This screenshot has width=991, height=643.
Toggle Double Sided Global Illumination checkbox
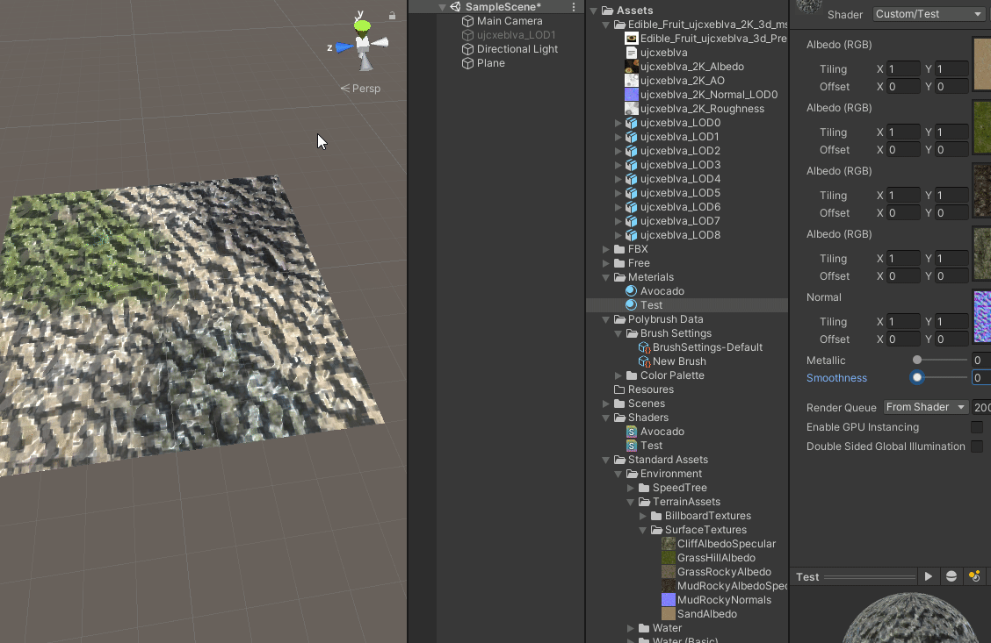pyautogui.click(x=977, y=447)
